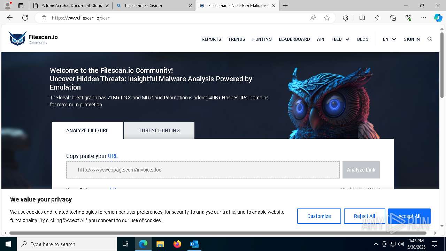This screenshot has width=446, height=251.
Task: Open File Explorer from taskbar
Action: (x=160, y=244)
